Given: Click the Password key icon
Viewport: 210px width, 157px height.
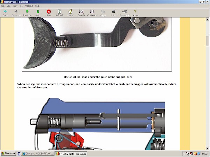Looking at the screenshot, I should tap(125, 13).
